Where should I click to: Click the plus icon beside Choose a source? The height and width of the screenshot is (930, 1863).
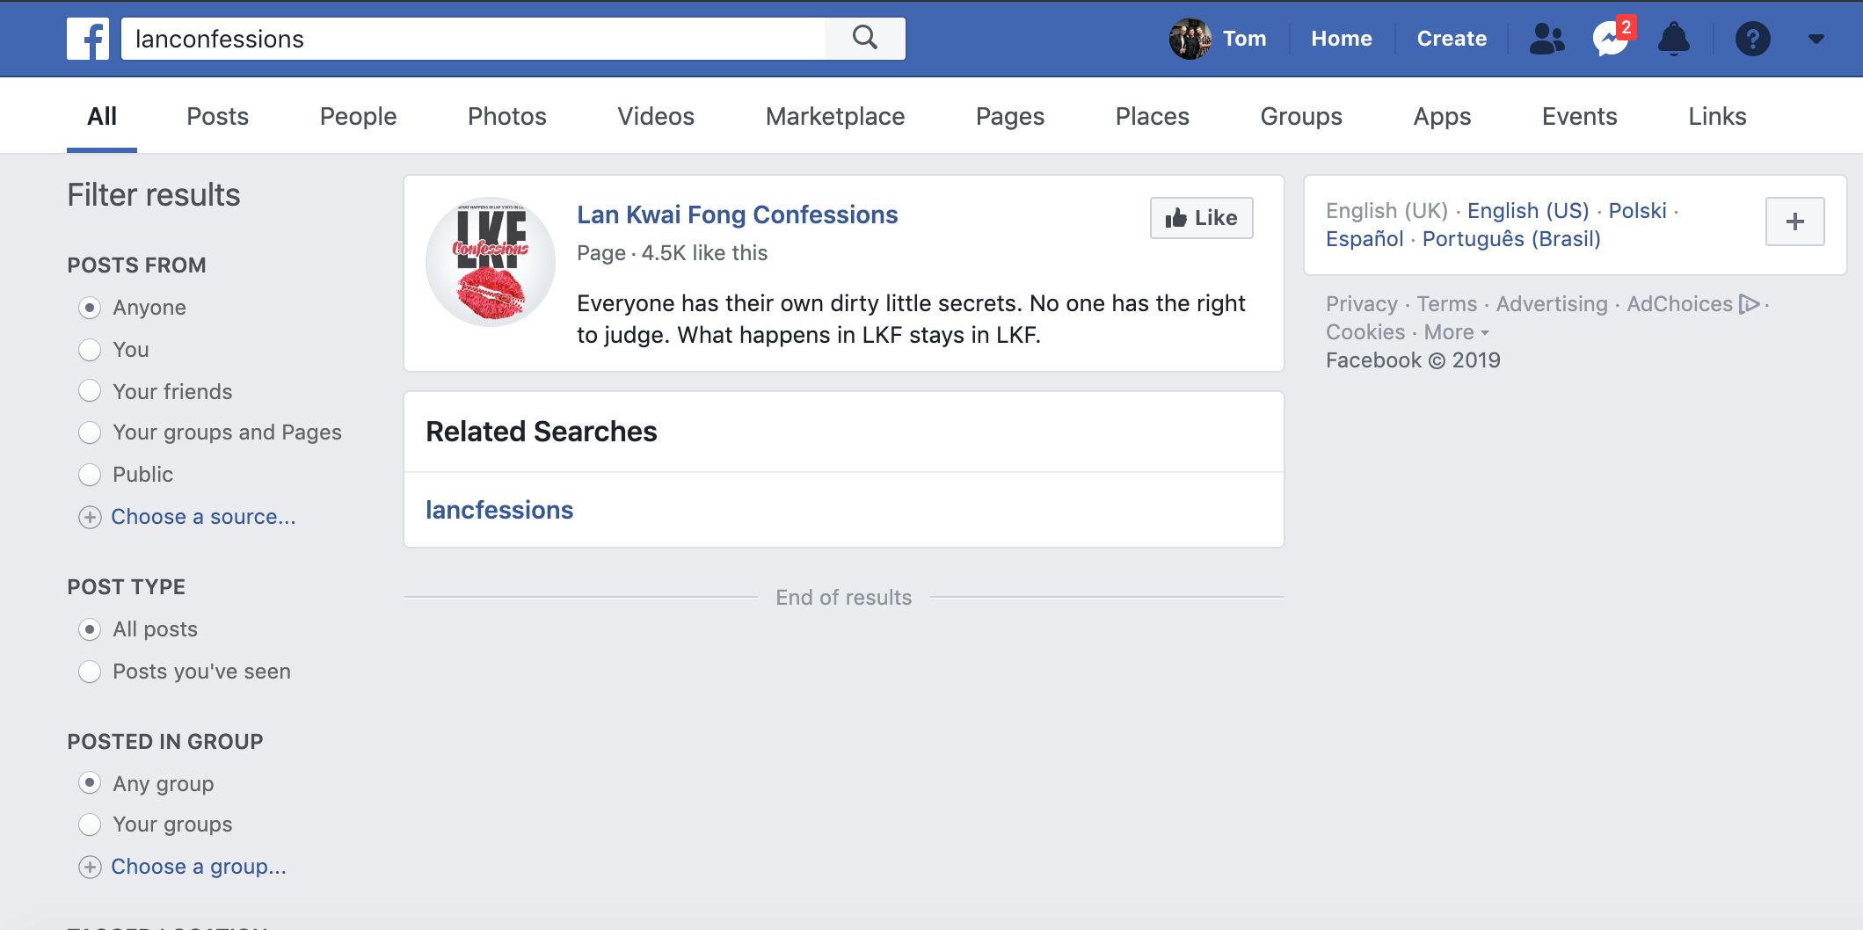tap(90, 517)
